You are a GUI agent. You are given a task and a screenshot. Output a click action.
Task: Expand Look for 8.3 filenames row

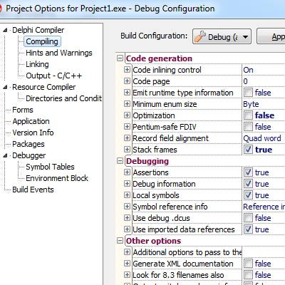pyautogui.click(x=127, y=275)
